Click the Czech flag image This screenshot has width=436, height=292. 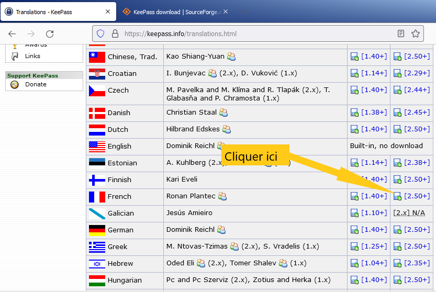[x=97, y=91]
